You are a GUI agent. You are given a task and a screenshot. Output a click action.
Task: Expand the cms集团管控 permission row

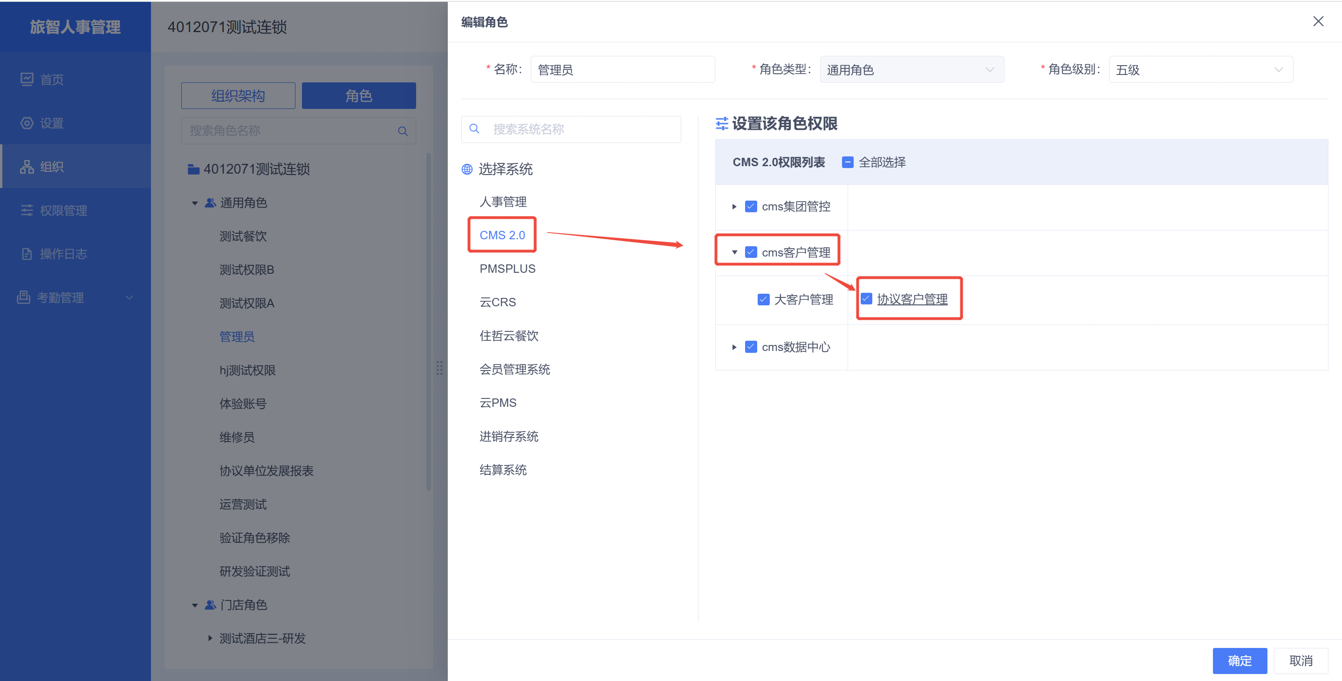(734, 207)
